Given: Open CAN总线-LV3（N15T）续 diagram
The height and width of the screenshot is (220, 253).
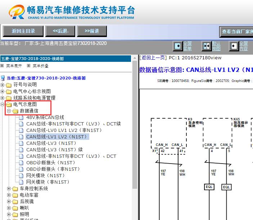Looking at the screenshot, I should click(x=55, y=150).
